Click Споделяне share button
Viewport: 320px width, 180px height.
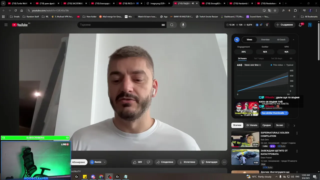165,162
